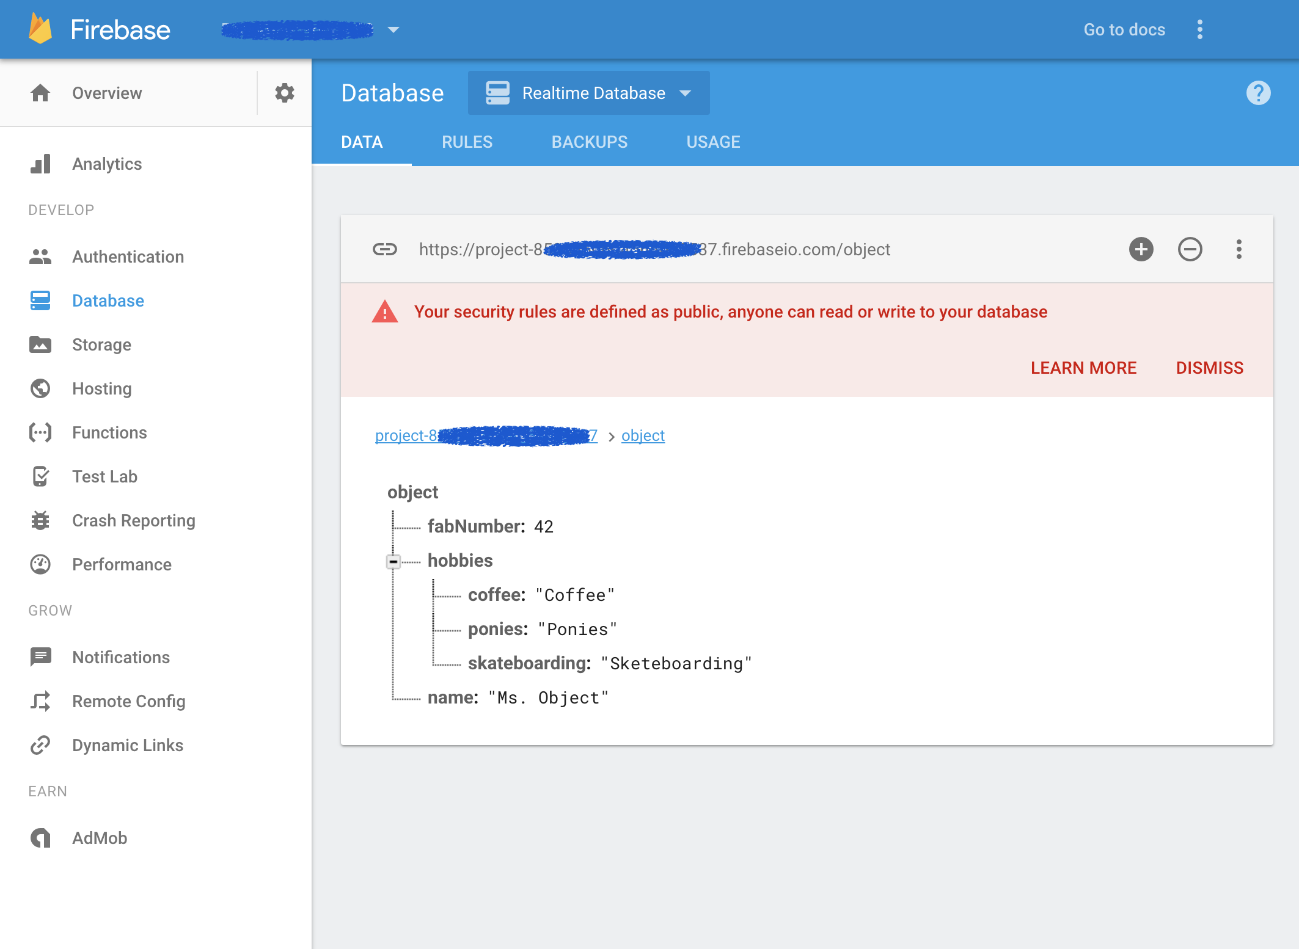Open AdMob in the sidebar
Screen dimensions: 1299x949
point(100,838)
